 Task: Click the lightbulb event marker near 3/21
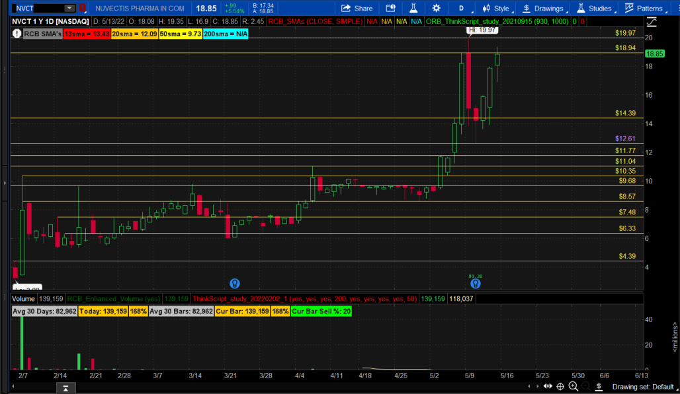[x=235, y=284]
